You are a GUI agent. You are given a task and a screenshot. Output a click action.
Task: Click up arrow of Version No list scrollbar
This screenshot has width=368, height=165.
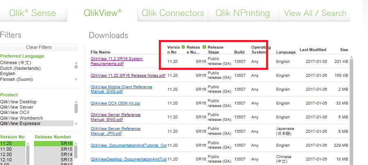[x=28, y=143]
